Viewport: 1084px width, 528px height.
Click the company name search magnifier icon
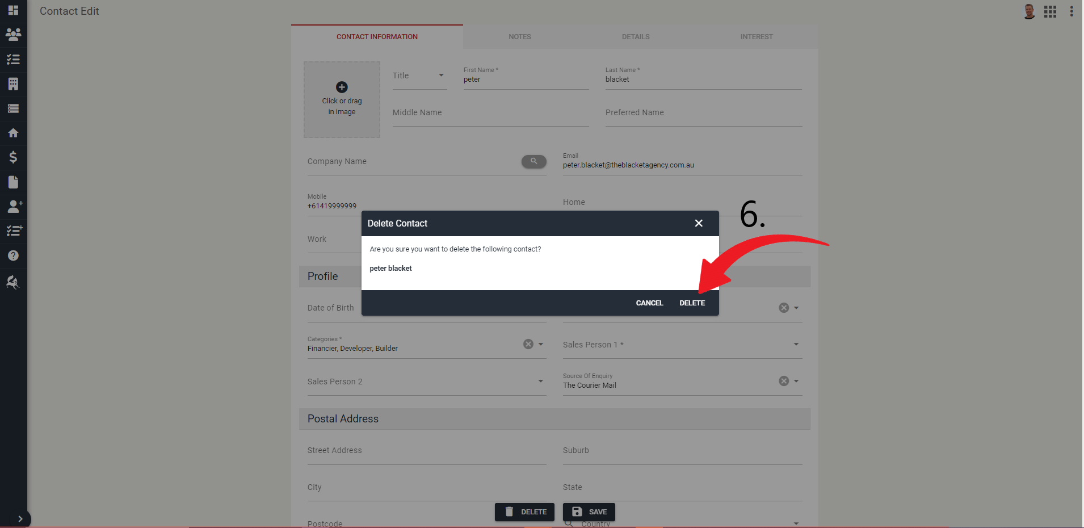click(532, 161)
